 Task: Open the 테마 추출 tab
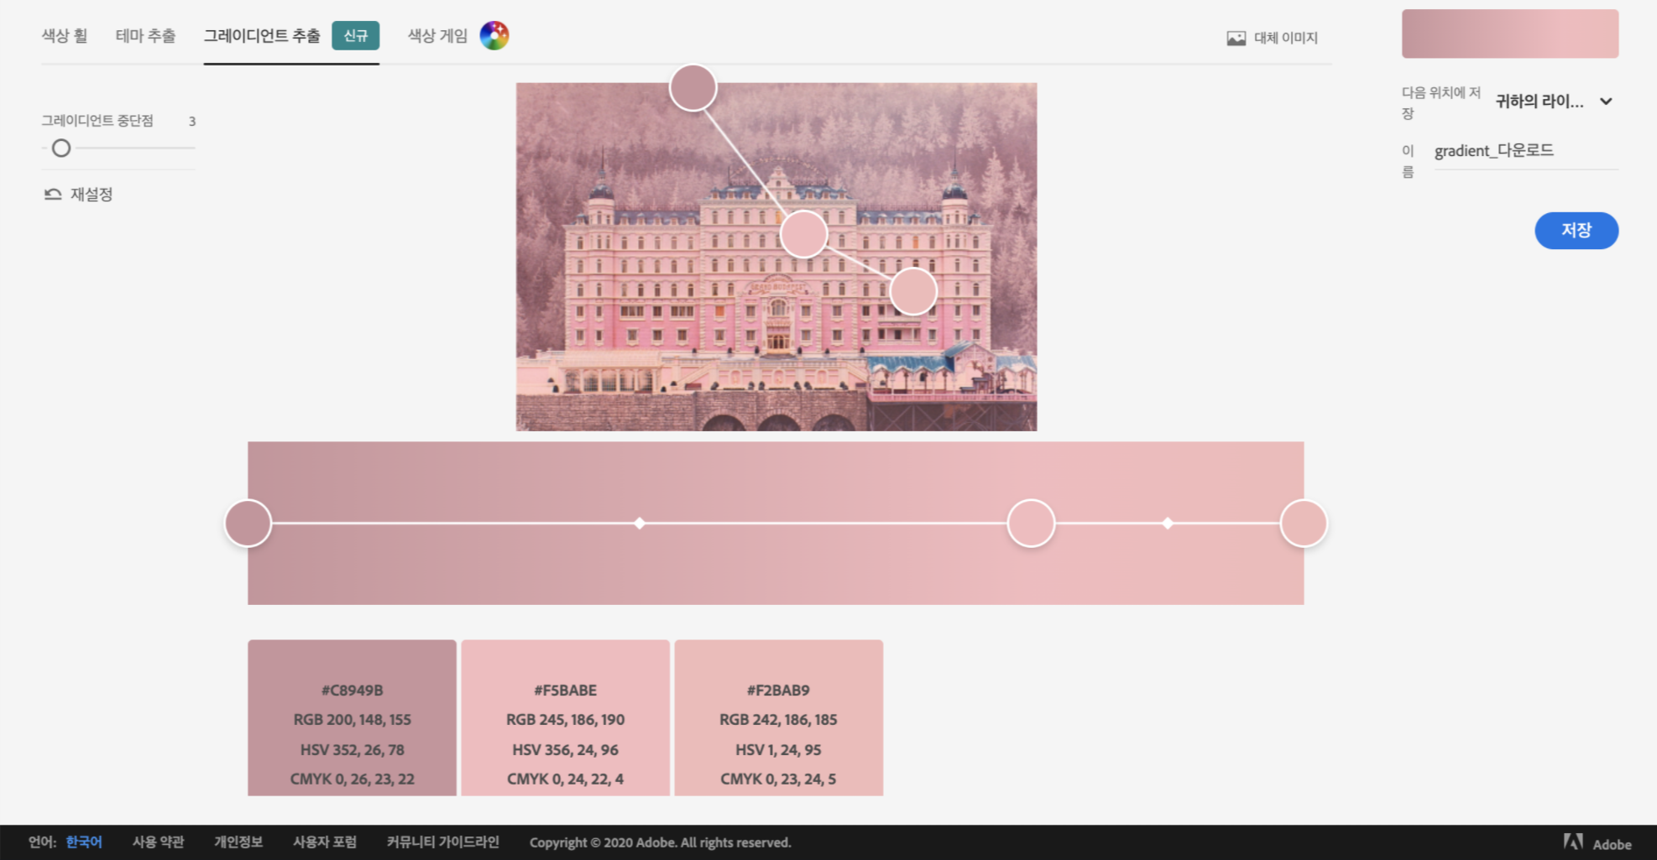click(x=145, y=35)
